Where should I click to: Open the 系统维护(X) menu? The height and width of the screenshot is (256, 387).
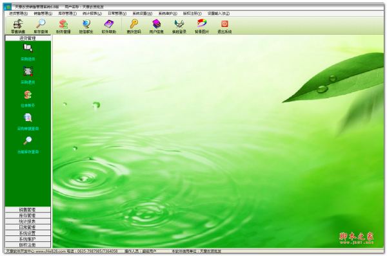(168, 14)
